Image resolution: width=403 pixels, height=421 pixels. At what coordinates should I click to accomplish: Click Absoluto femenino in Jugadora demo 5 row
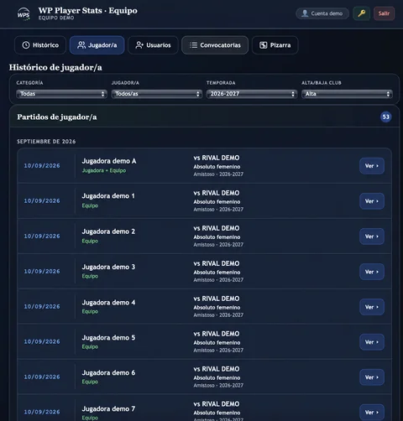pyautogui.click(x=217, y=342)
